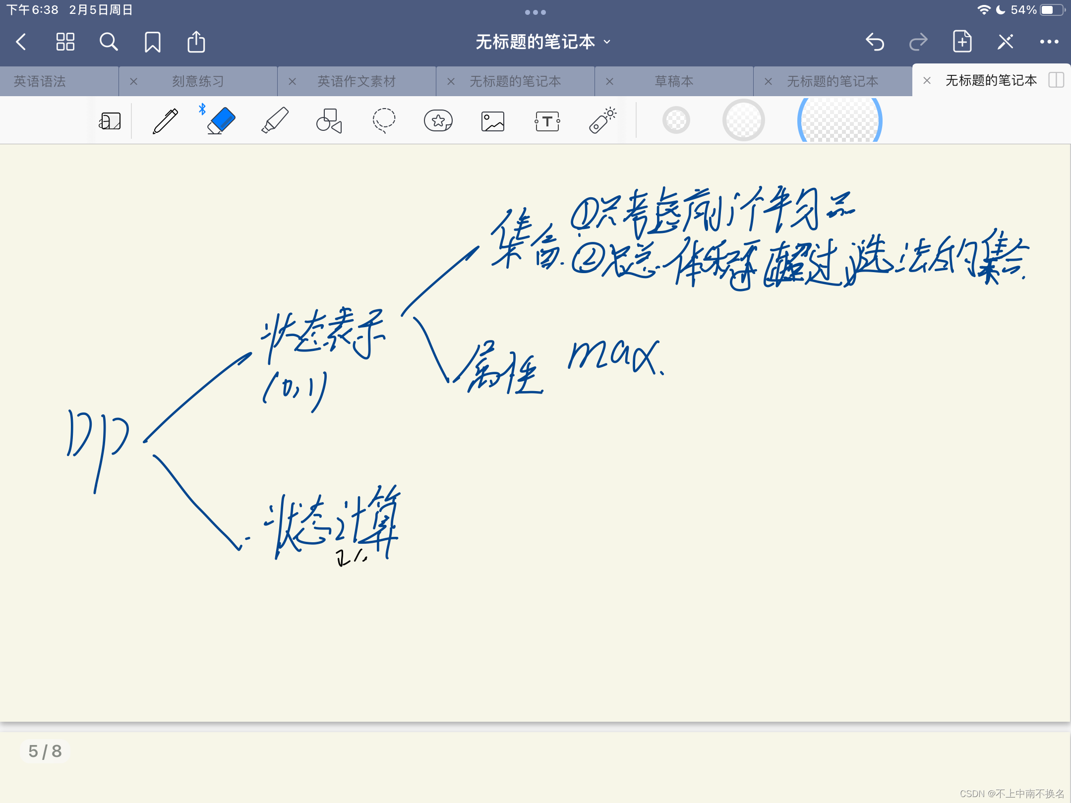This screenshot has width=1071, height=803.
Task: Toggle the zoom window tool
Action: click(x=110, y=121)
